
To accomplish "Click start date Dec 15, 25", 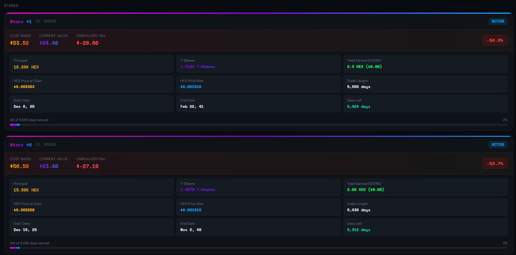I will coord(25,230).
